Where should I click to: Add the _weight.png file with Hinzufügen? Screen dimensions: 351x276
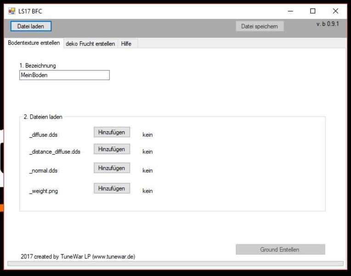(112, 188)
